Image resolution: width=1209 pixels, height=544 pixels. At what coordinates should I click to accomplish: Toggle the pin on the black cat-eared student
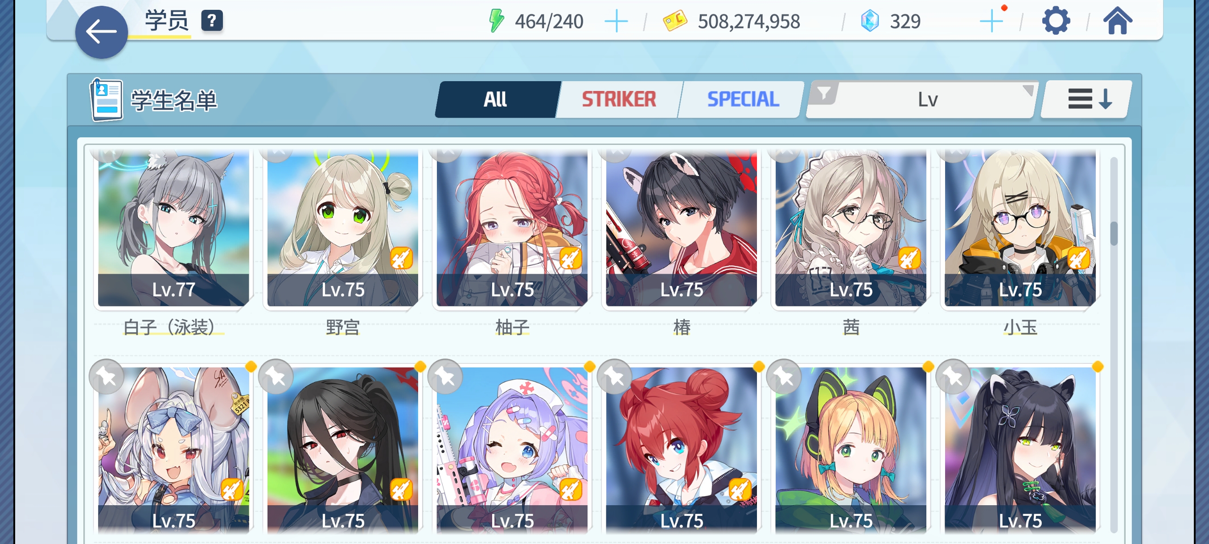point(953,377)
